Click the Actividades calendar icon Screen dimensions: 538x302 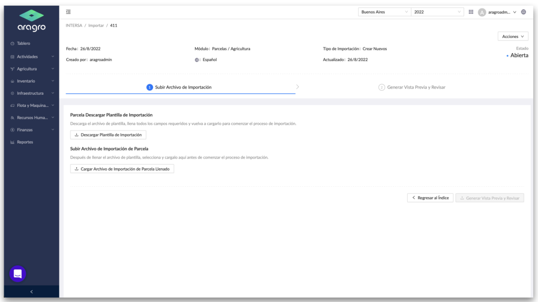(x=13, y=57)
